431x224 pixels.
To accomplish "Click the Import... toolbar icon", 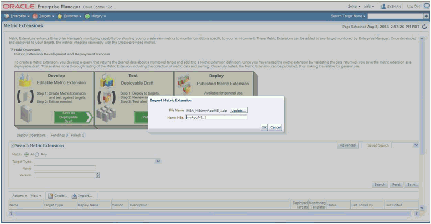I will tap(75, 196).
